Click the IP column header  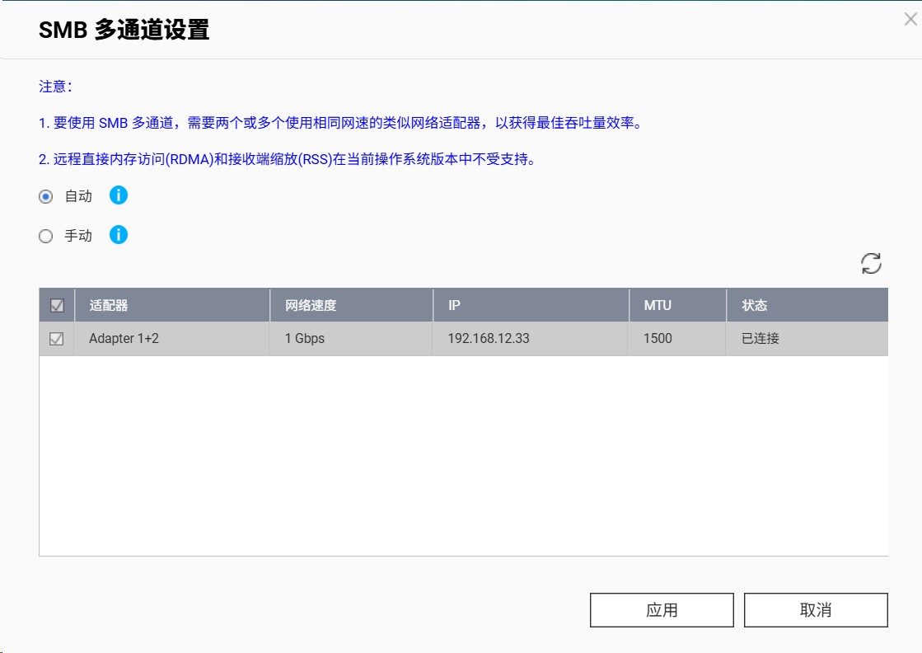coord(531,305)
